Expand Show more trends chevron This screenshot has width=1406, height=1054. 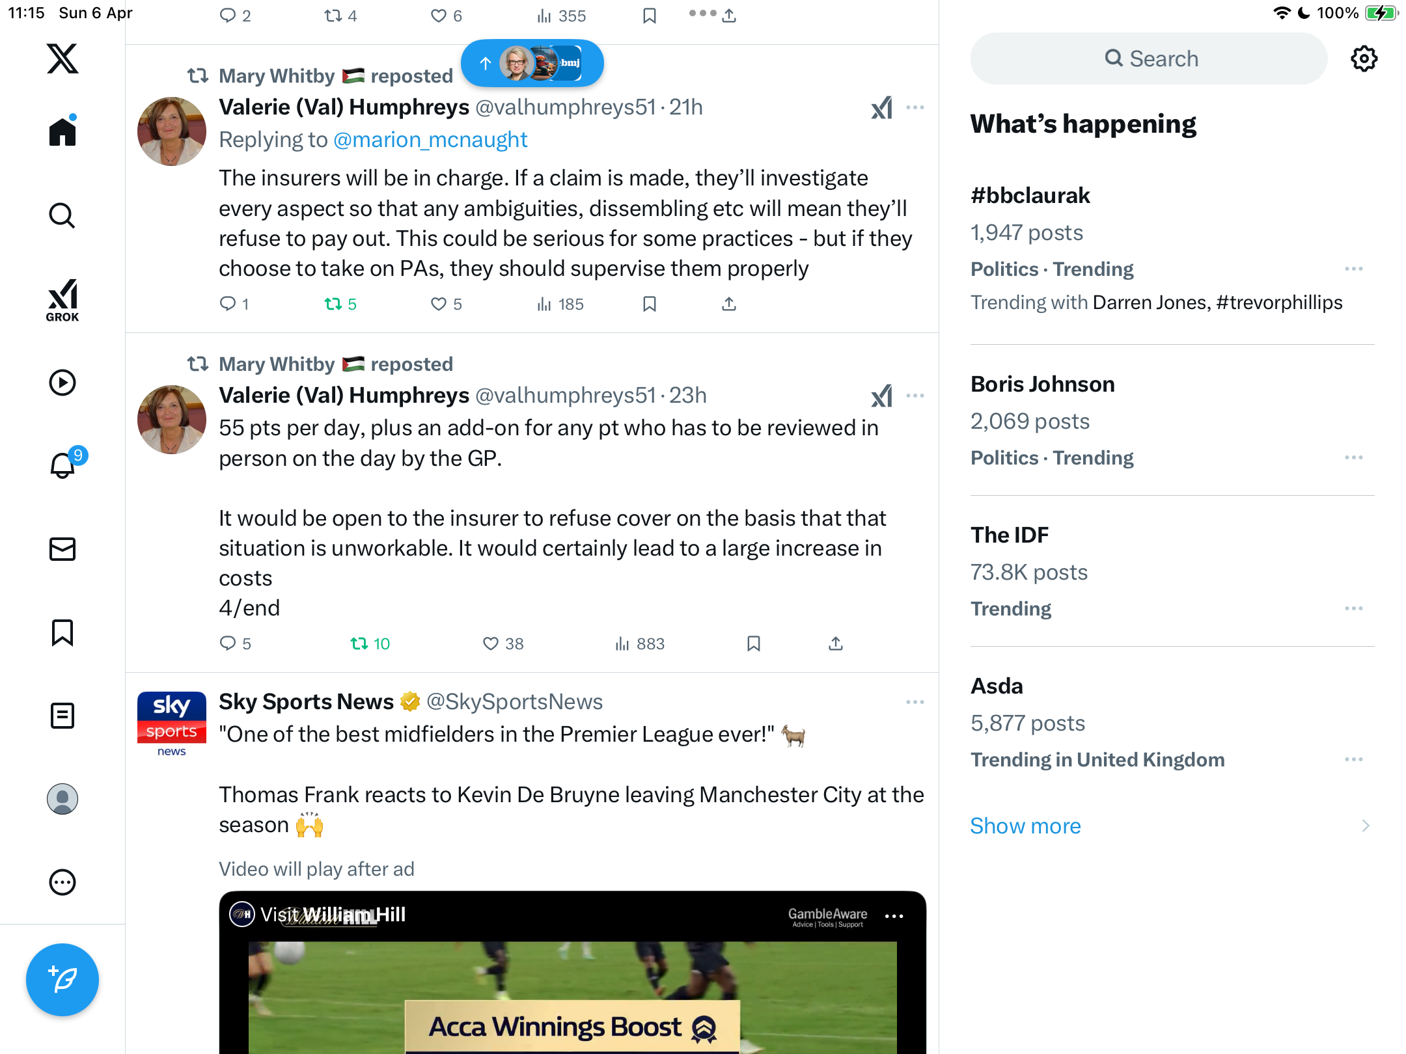coord(1366,826)
